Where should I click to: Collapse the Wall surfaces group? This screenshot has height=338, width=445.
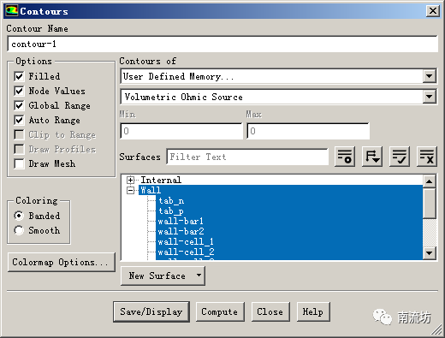(x=130, y=190)
